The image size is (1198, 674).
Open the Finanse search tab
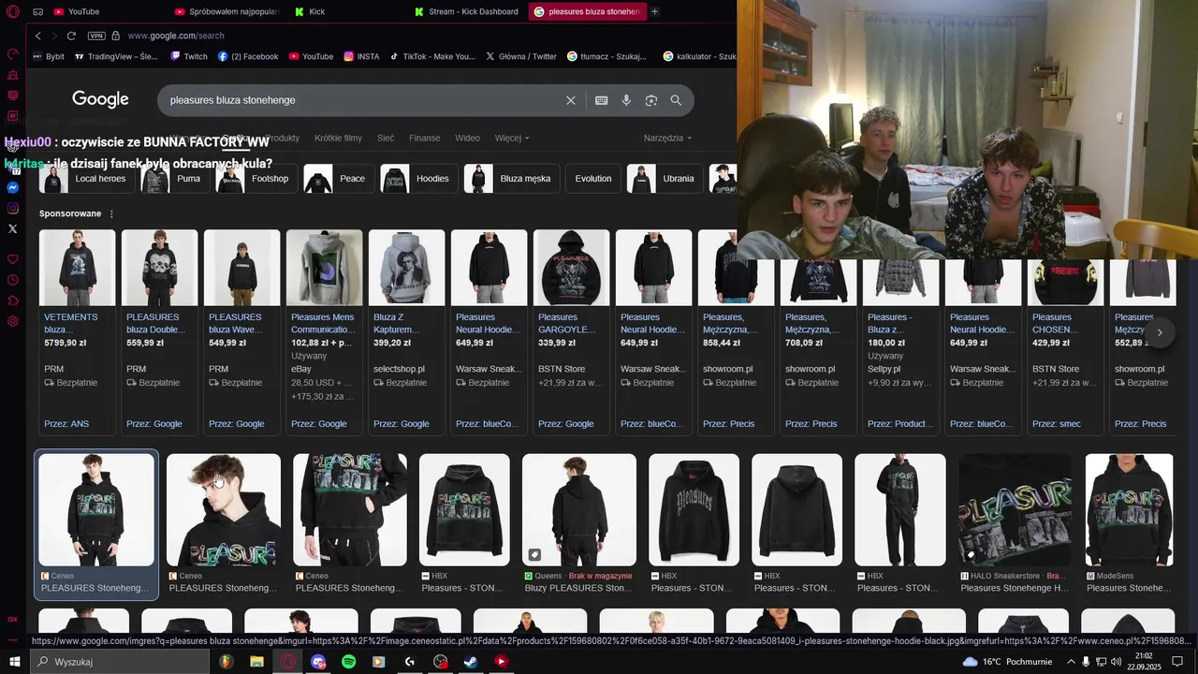(424, 138)
